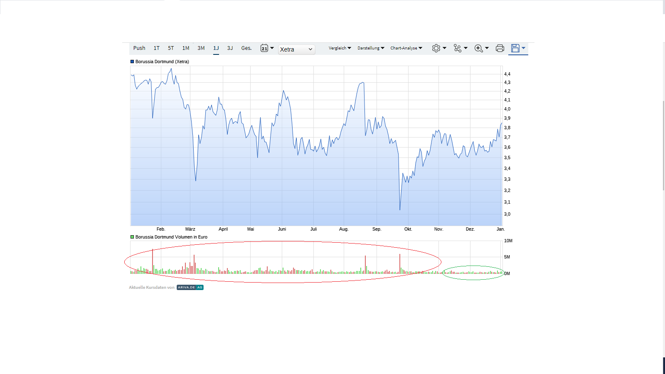Image resolution: width=665 pixels, height=374 pixels.
Task: Click the "April" month axis label
Action: pos(223,229)
